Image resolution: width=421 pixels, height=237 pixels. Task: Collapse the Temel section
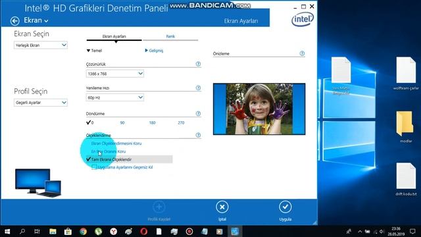coord(94,51)
